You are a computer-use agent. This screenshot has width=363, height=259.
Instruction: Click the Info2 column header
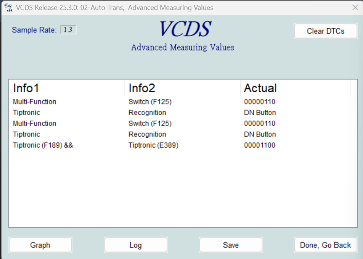pos(182,88)
